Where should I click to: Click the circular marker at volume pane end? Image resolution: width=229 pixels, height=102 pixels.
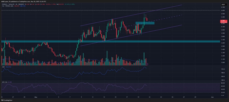click(147, 64)
